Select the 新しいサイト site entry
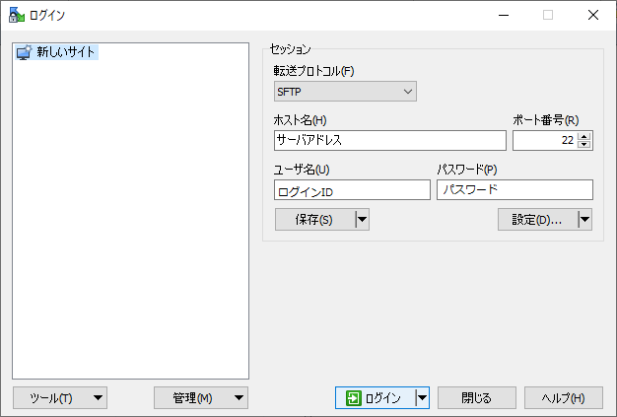Image resolution: width=617 pixels, height=417 pixels. coord(67,52)
